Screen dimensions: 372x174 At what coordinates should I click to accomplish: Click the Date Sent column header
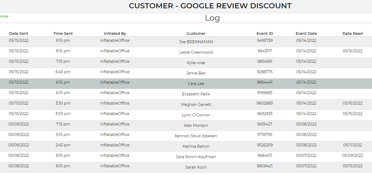(x=19, y=34)
